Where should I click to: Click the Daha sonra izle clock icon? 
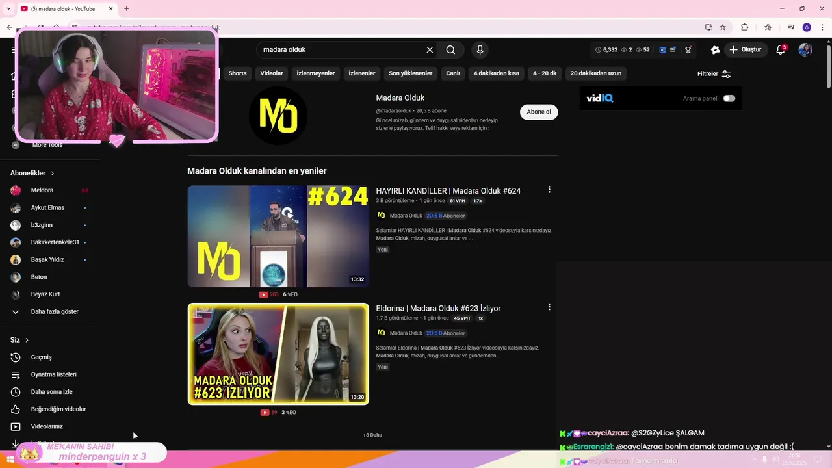tap(16, 392)
